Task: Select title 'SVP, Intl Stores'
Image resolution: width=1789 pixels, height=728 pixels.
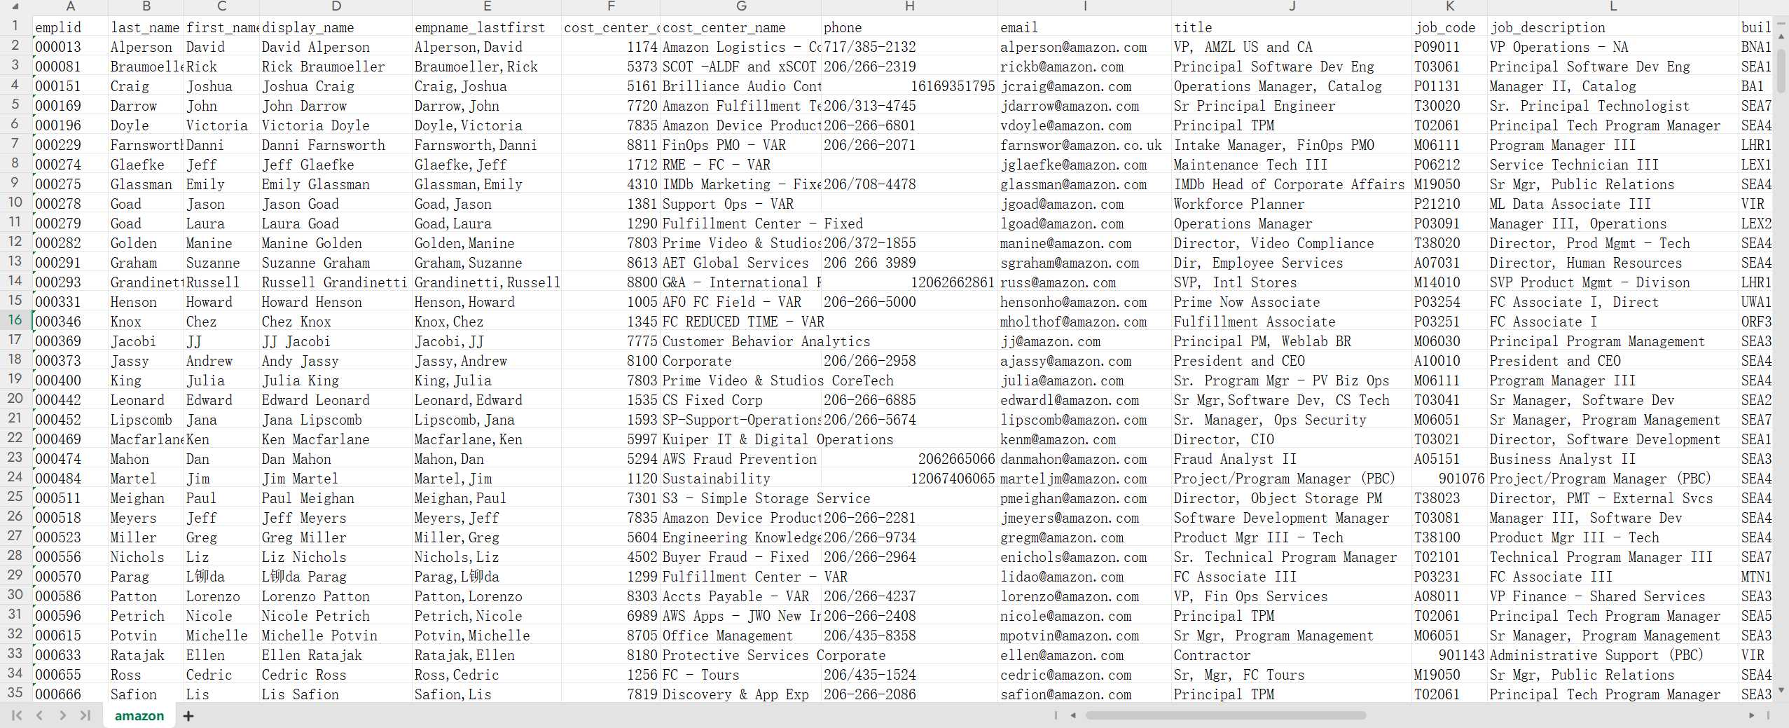Action: pos(1292,282)
